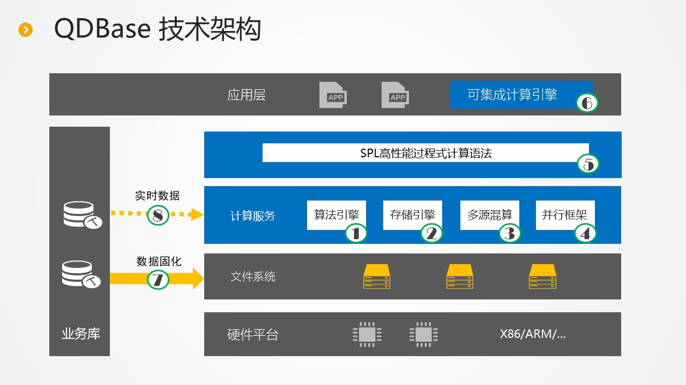Click the first yellow server icon after 文件系统
The width and height of the screenshot is (686, 385).
click(376, 276)
